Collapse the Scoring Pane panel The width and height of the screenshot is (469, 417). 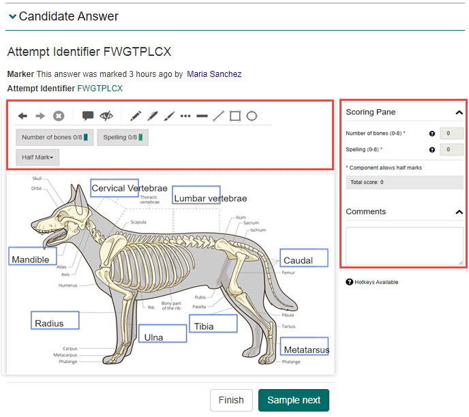point(459,112)
